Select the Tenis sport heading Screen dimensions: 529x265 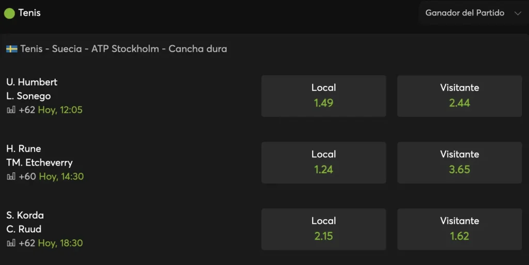[x=29, y=13]
